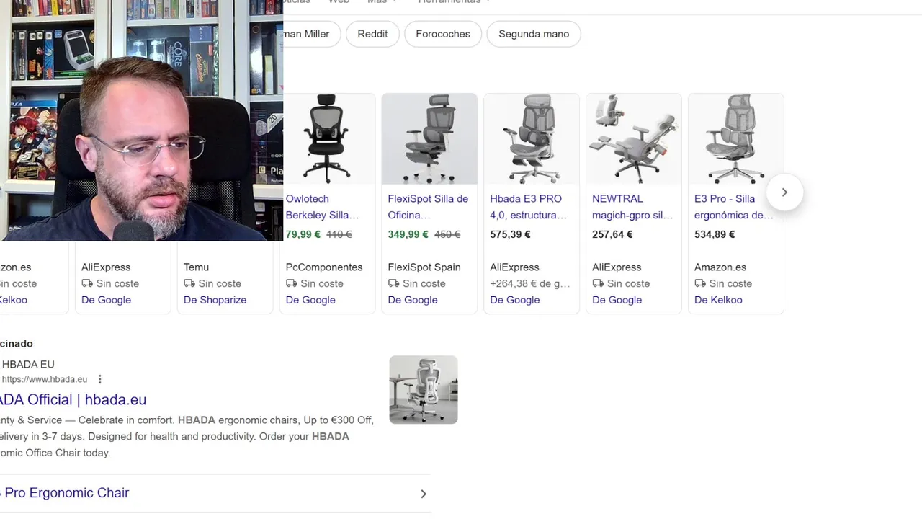Select the Herman Miller filter chip
Screen dimensions: 922x519
point(311,34)
